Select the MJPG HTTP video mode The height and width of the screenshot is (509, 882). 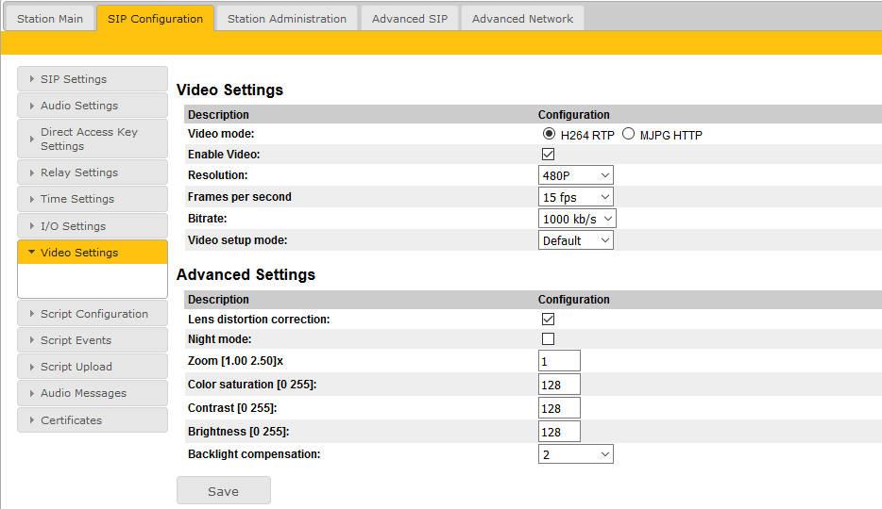coord(628,135)
